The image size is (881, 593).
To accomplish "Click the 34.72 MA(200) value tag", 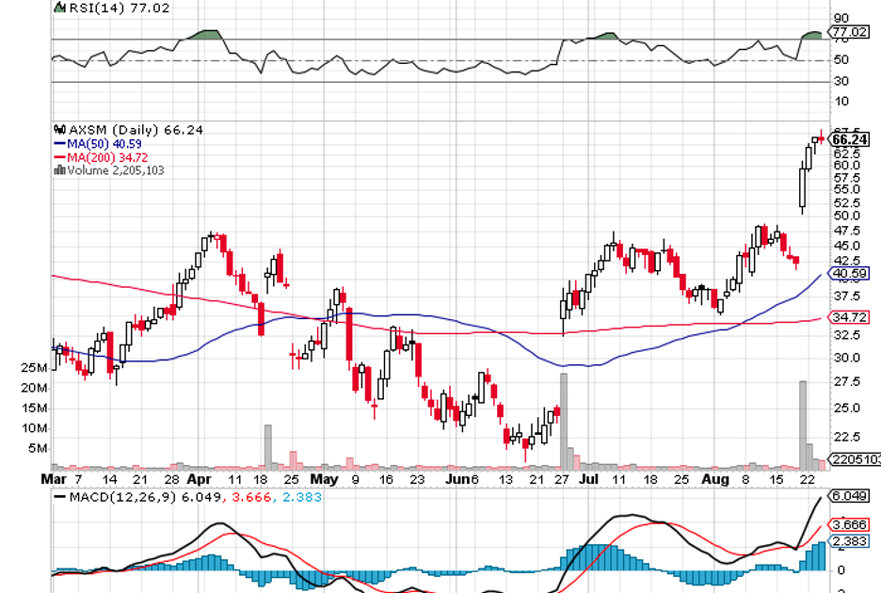I will 849,318.
